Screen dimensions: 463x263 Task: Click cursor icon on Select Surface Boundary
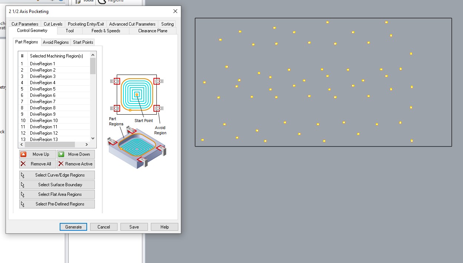pos(23,185)
